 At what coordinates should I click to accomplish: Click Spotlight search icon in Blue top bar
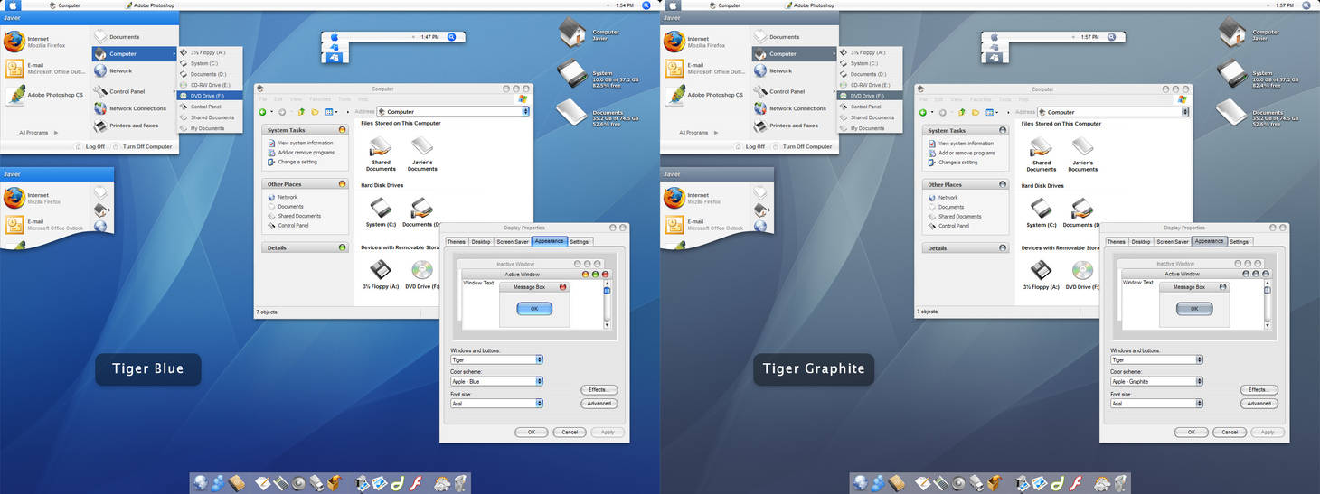click(x=646, y=5)
